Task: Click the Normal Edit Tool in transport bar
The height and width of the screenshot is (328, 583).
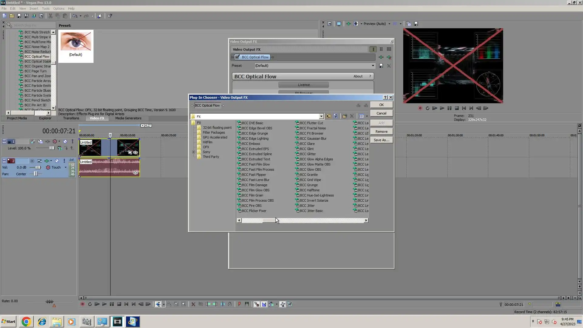Action: click(x=158, y=304)
